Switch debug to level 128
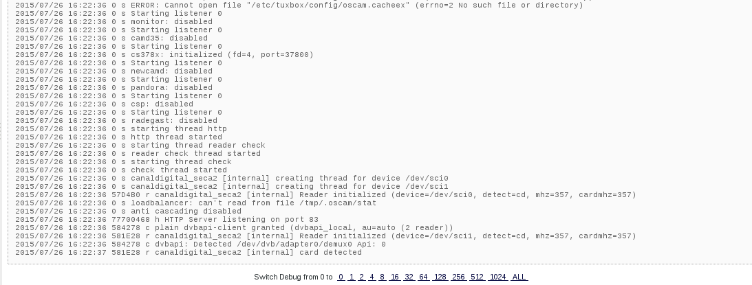The width and height of the screenshot is (752, 285). tap(440, 277)
